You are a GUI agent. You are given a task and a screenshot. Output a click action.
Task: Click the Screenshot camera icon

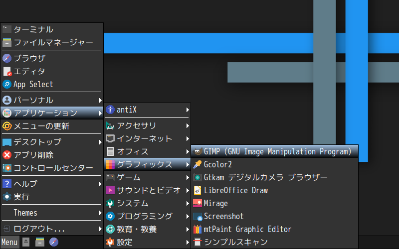[197, 217]
